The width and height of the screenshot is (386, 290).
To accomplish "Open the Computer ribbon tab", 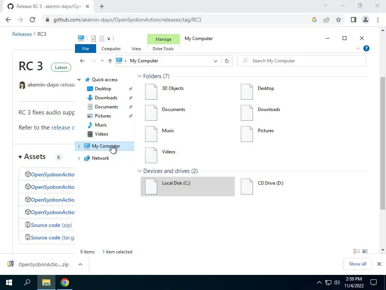I will pyautogui.click(x=111, y=49).
